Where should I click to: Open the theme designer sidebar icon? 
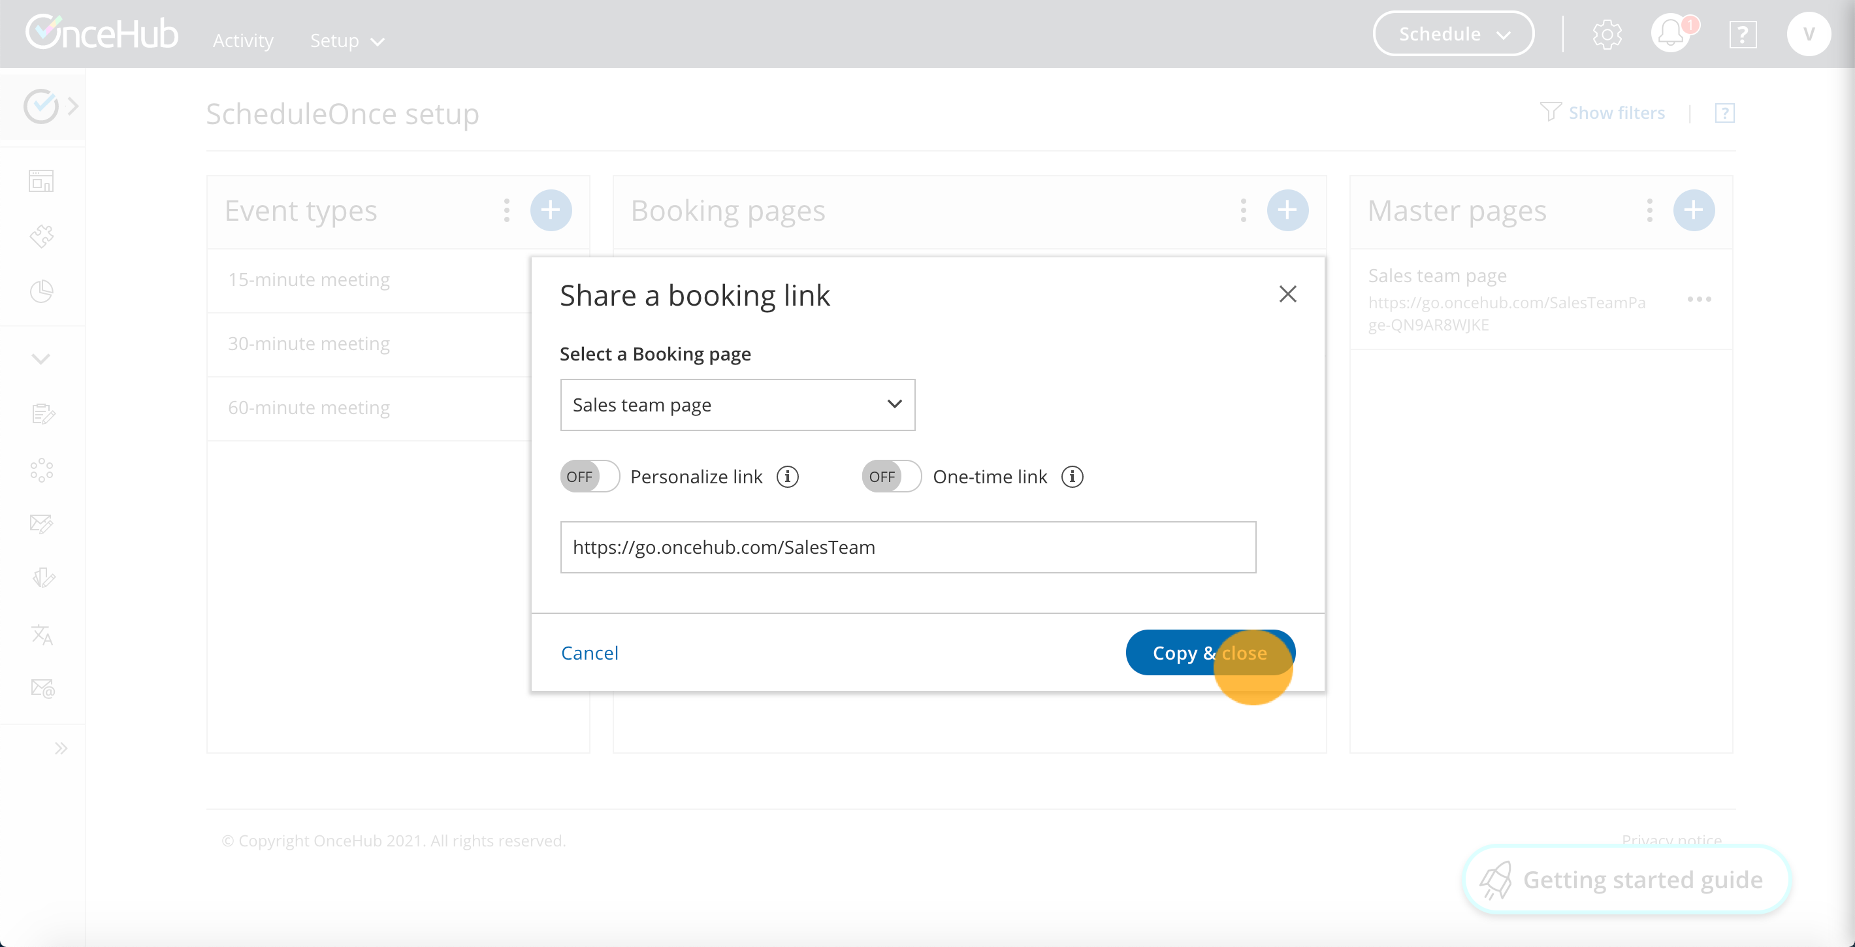pyautogui.click(x=42, y=577)
